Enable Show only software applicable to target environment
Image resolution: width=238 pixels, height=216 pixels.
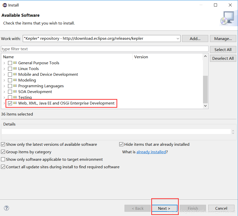click(x=3, y=159)
